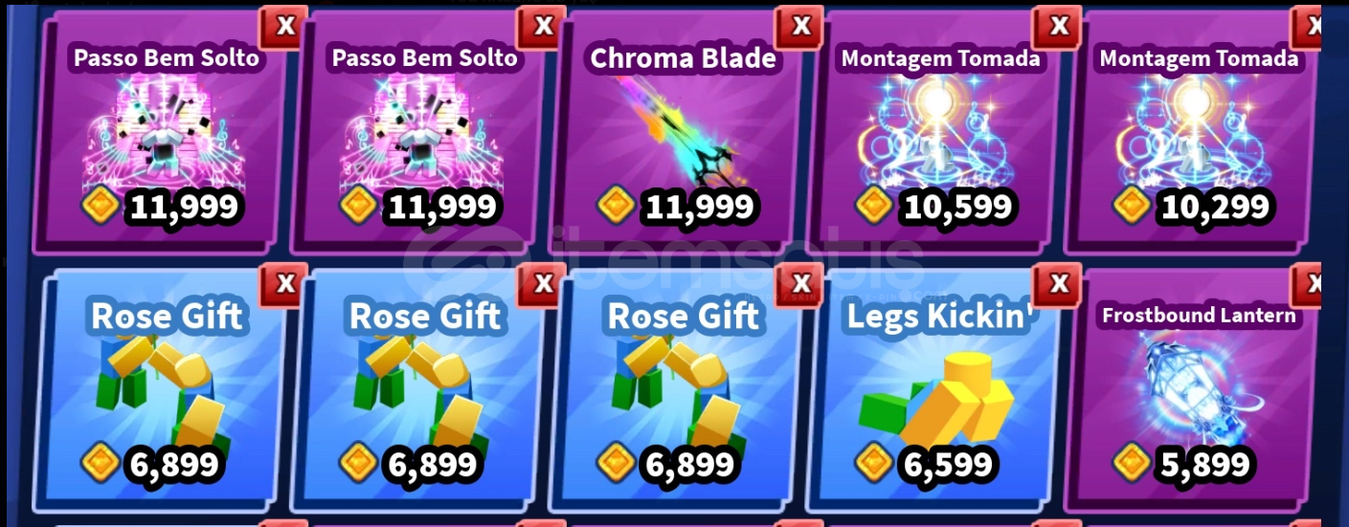Click the coin icon beside 5,899 price

(1132, 464)
